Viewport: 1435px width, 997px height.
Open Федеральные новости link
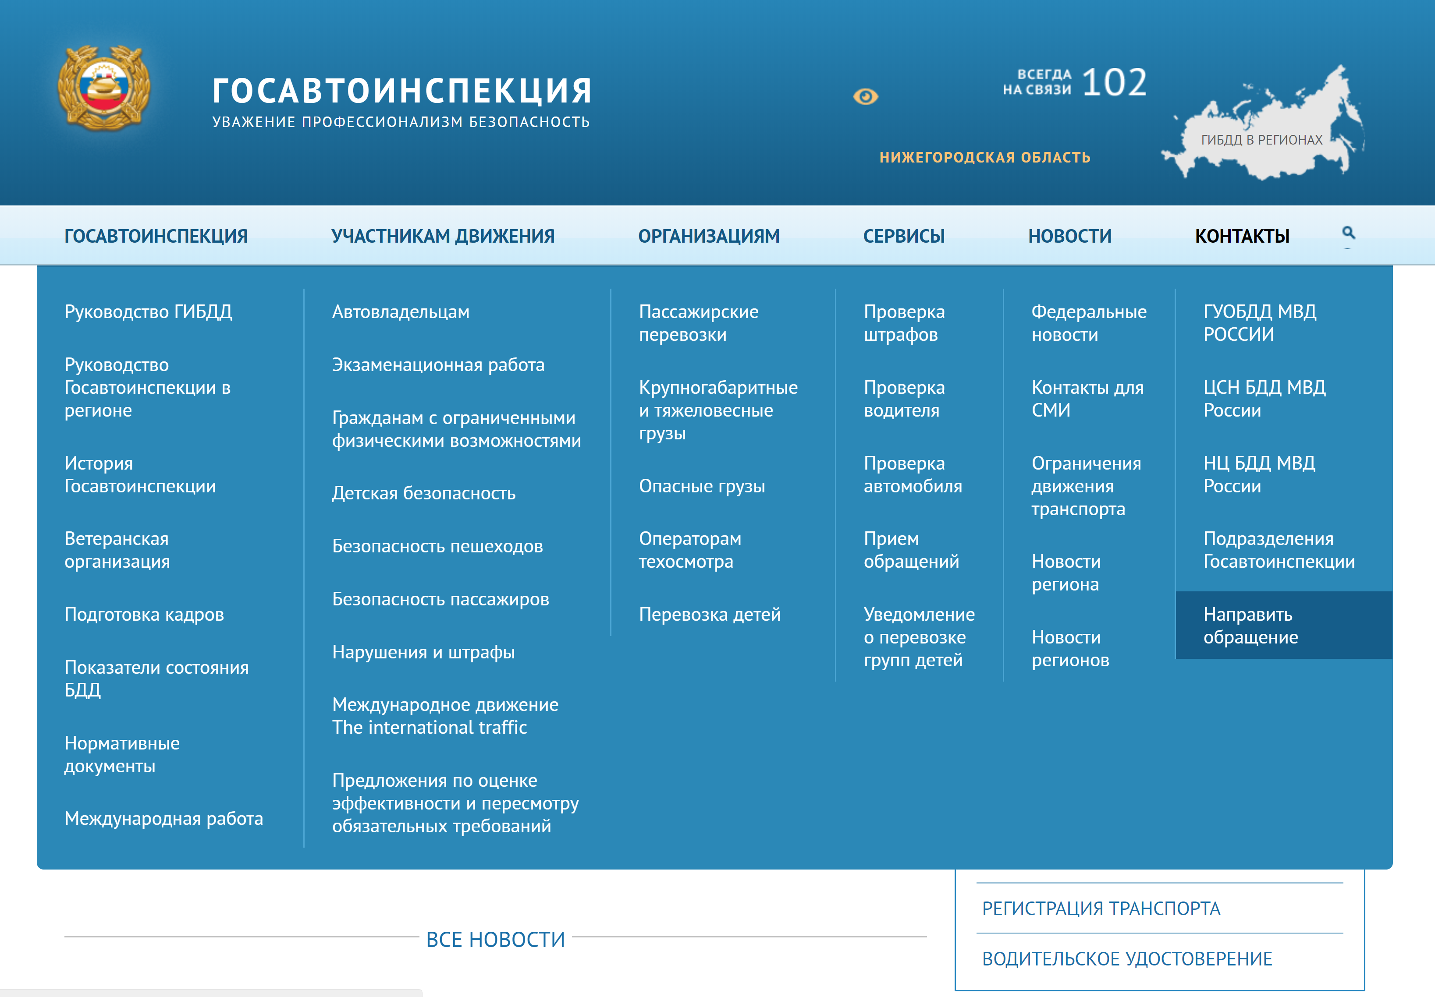[1089, 323]
